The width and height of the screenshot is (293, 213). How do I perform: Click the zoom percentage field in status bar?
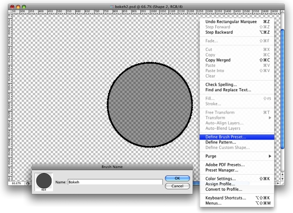[17, 183]
